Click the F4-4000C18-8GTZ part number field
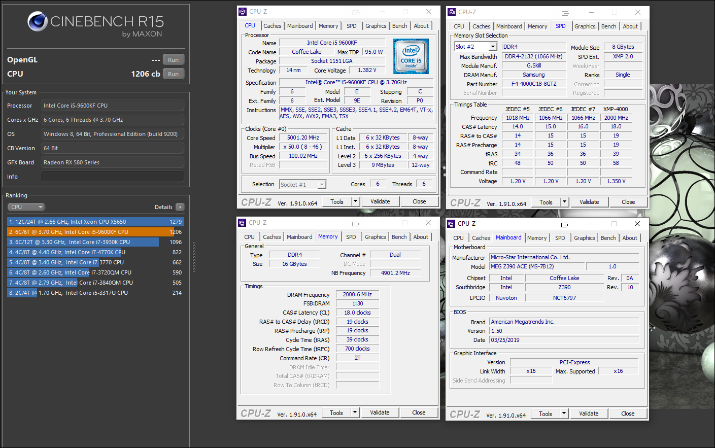This screenshot has width=715, height=448. tap(534, 84)
